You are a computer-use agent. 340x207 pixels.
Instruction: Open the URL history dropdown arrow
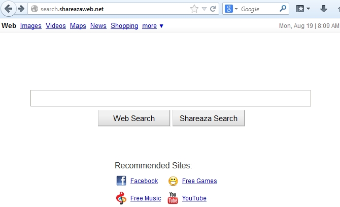(204, 9)
